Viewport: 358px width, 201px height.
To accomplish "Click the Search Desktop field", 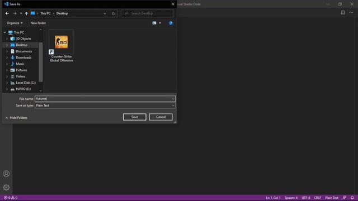I will point(147,13).
